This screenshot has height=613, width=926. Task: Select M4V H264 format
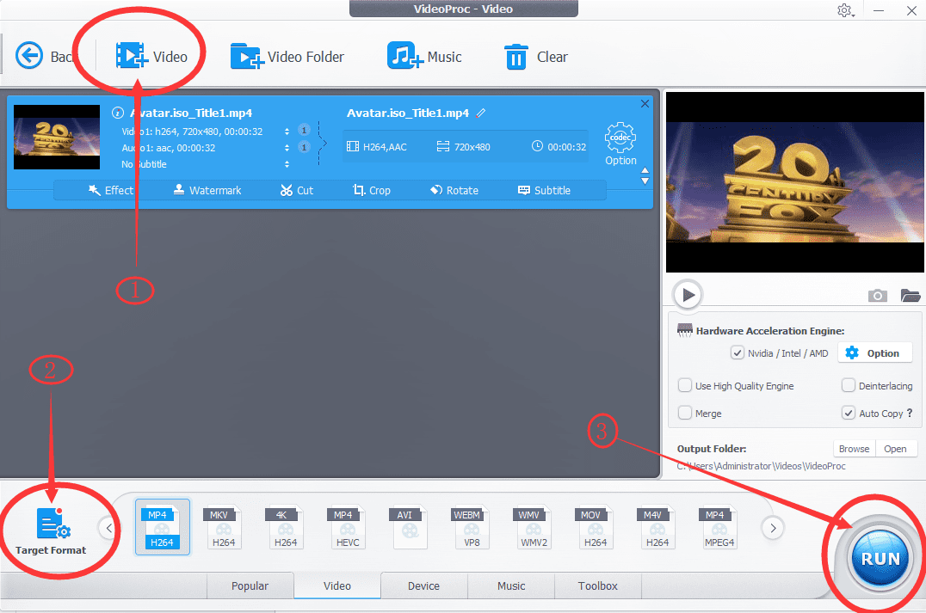coord(657,527)
